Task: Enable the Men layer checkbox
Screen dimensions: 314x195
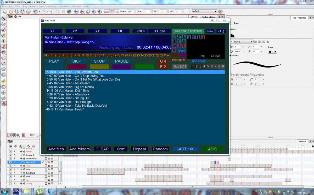Action: (10, 180)
